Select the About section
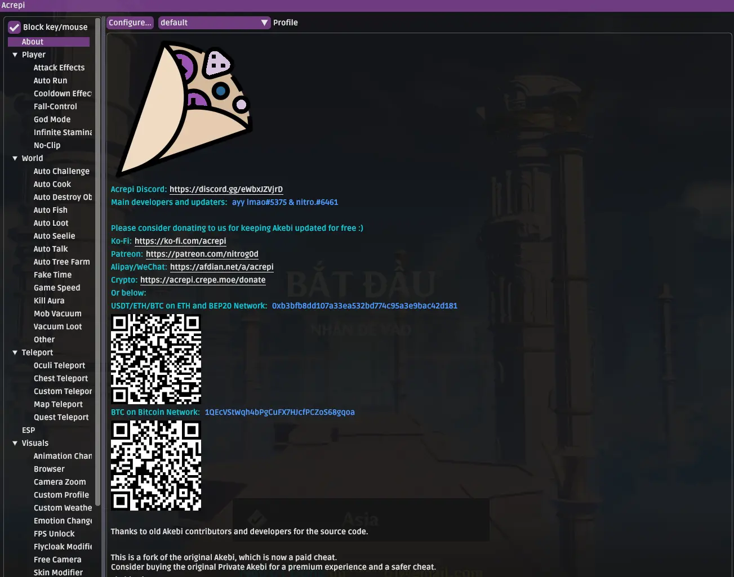 tap(48, 42)
